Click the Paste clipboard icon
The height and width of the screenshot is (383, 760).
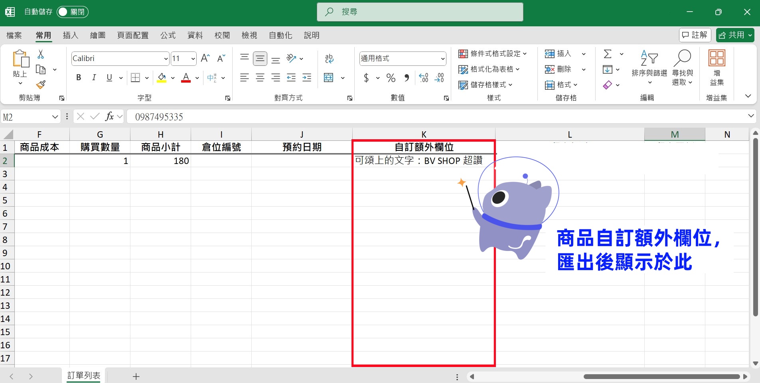tap(20, 58)
